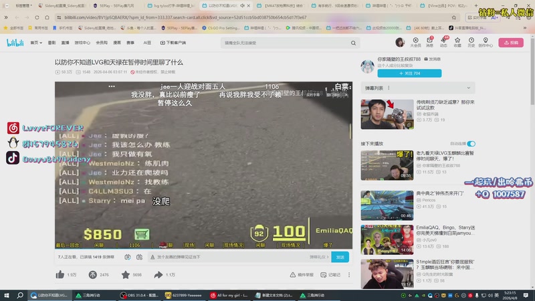The width and height of the screenshot is (535, 301).
Task: Like the video with the thumbs-up icon
Action: point(60,274)
